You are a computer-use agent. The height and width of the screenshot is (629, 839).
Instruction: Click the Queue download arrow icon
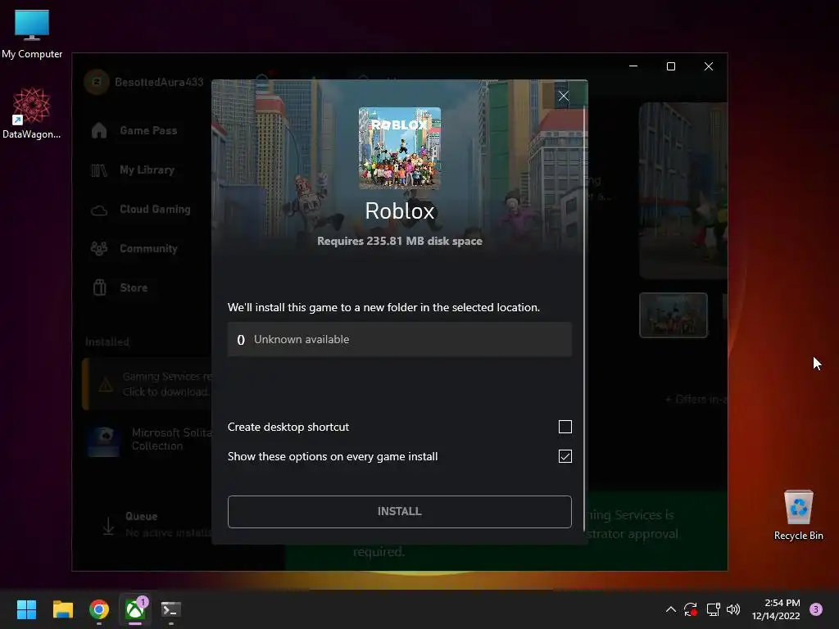108,527
